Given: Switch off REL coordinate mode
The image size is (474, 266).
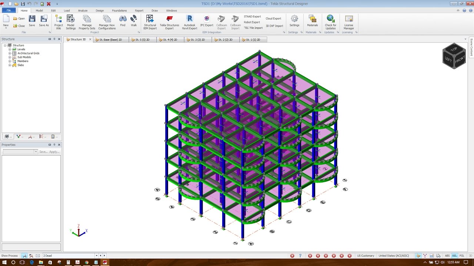Looking at the screenshot, I should click(x=454, y=255).
